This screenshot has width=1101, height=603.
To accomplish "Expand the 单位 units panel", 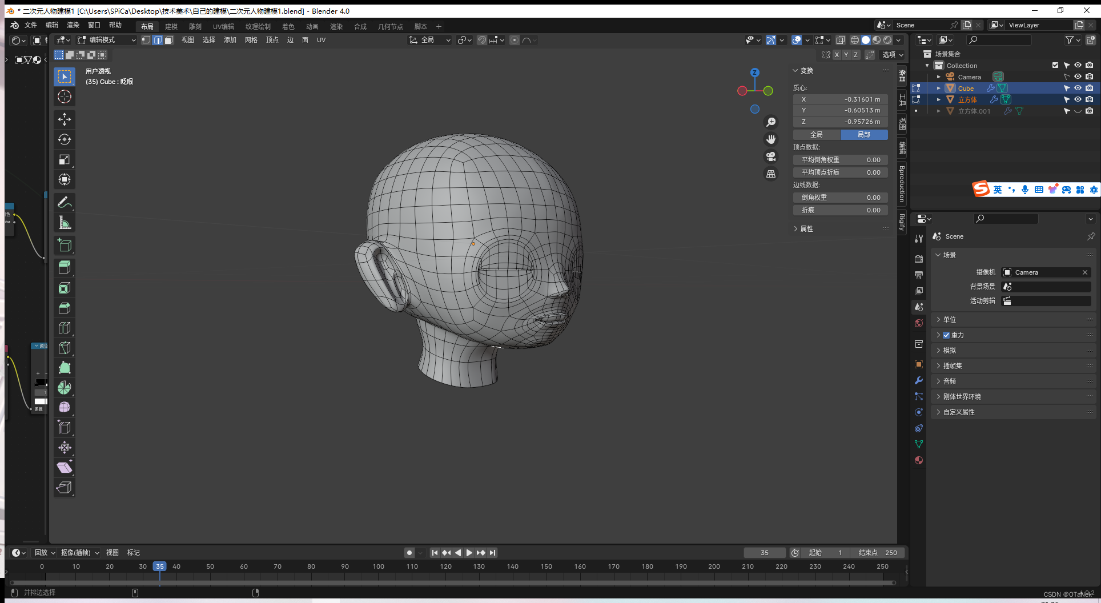I will point(949,320).
